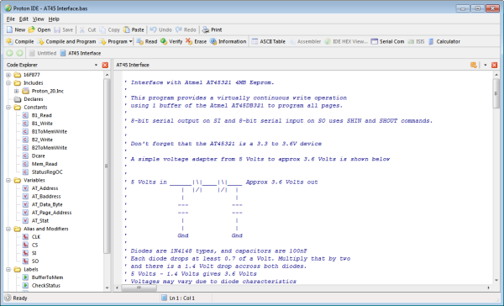Collapse the Constants tree folder
The image size is (504, 306).
[8, 107]
